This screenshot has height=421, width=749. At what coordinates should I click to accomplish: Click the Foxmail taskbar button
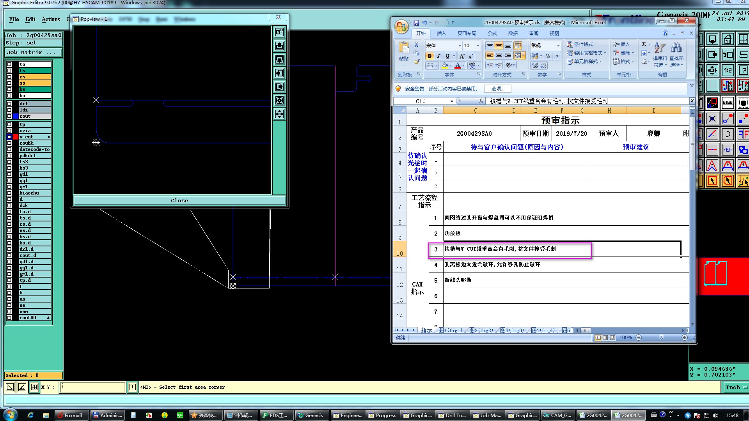pyautogui.click(x=72, y=415)
